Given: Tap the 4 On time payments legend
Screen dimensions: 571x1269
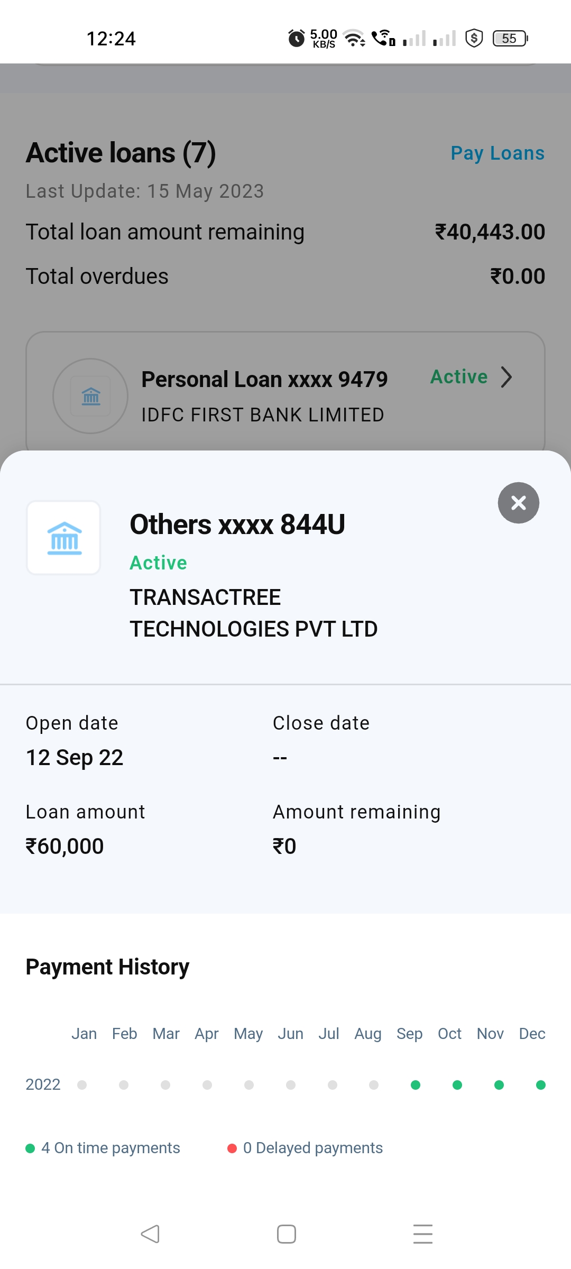Looking at the screenshot, I should (x=103, y=1148).
